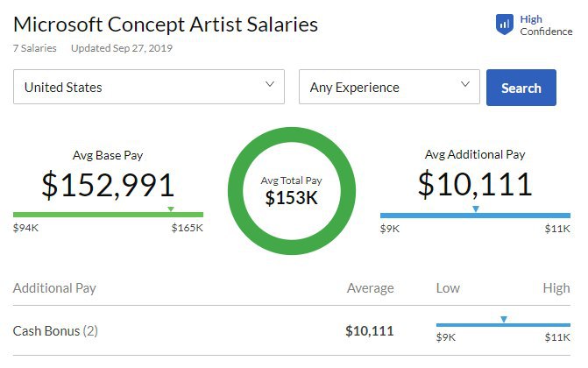Viewport: 588px width, 368px height.
Task: Click the chevron arrow in Any Experience field
Action: tap(465, 84)
